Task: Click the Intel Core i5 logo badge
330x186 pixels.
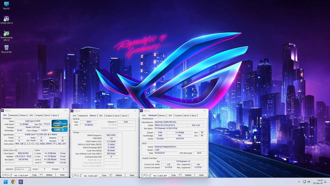Action: click(59, 126)
